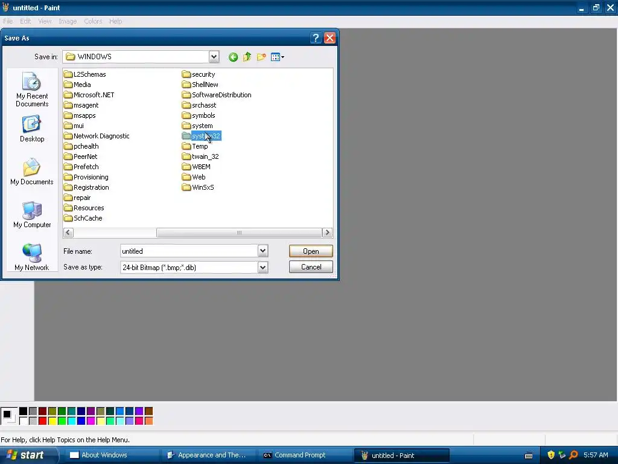The width and height of the screenshot is (618, 464).
Task: Select the msapps folder
Action: pos(80,115)
